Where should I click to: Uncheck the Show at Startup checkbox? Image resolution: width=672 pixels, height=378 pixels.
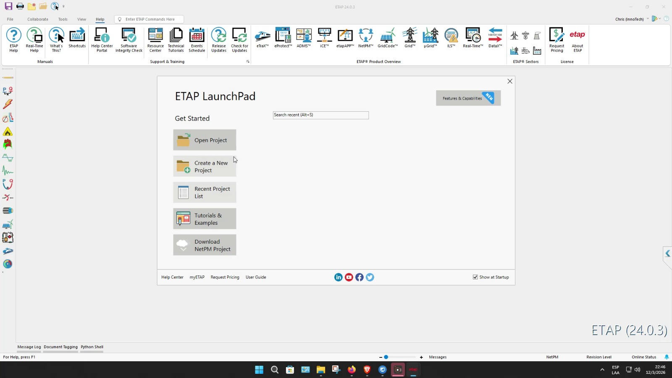[475, 277]
